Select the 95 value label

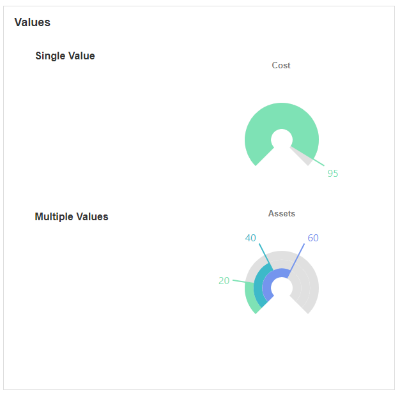tap(333, 173)
